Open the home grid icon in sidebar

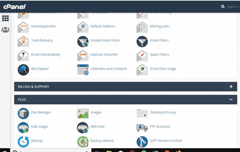pyautogui.click(x=6, y=18)
